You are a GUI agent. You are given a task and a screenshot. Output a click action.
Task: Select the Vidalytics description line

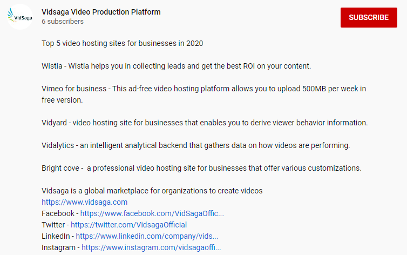point(195,145)
